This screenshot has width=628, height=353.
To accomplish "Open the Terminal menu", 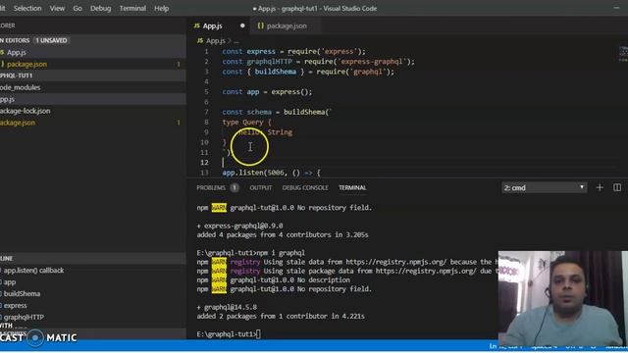I will (132, 8).
